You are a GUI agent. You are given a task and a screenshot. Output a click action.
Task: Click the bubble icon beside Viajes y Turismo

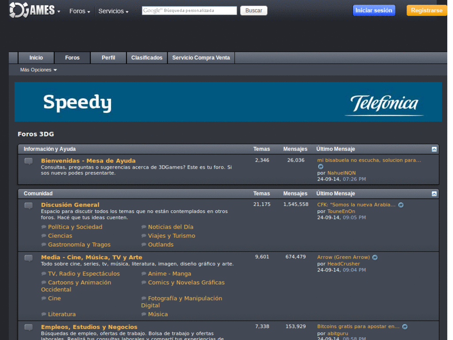[144, 236]
